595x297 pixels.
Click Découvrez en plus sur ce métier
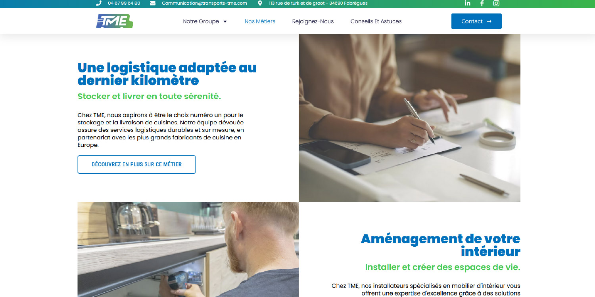click(x=136, y=164)
